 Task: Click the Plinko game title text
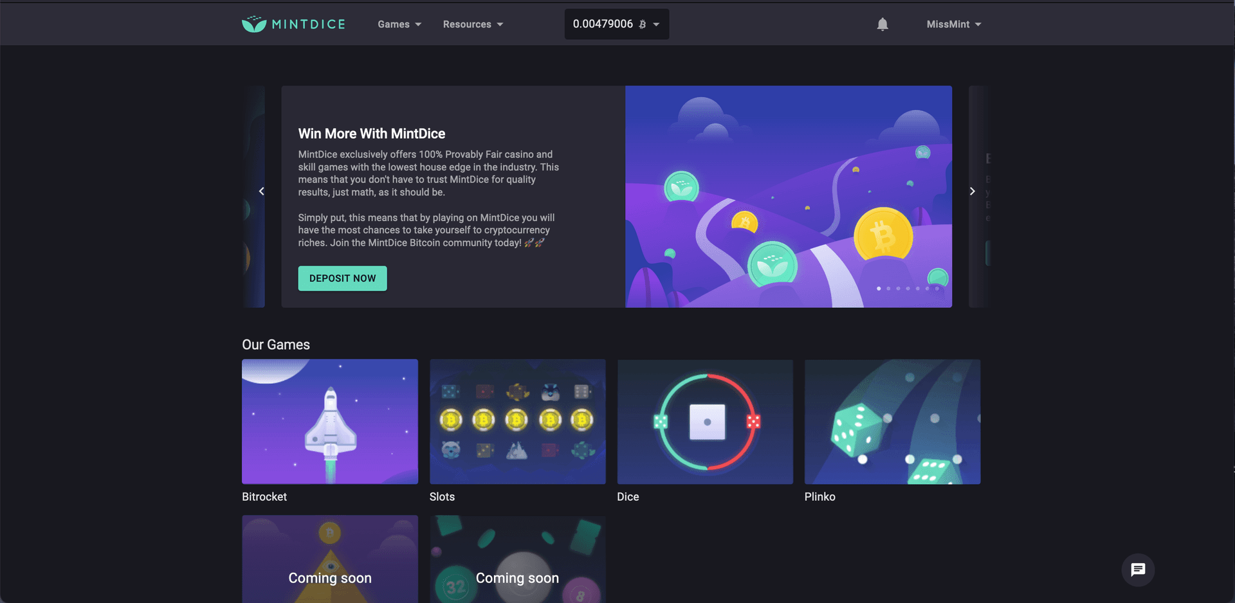[819, 497]
